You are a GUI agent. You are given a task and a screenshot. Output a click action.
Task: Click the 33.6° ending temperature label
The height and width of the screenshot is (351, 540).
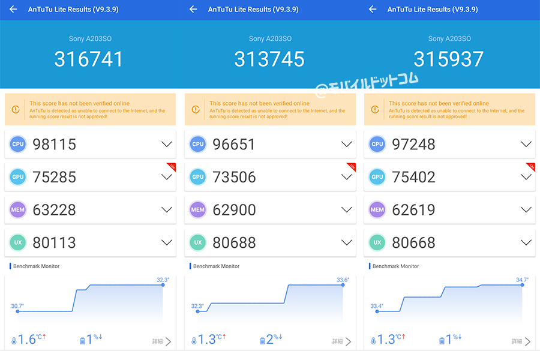pyautogui.click(x=343, y=280)
